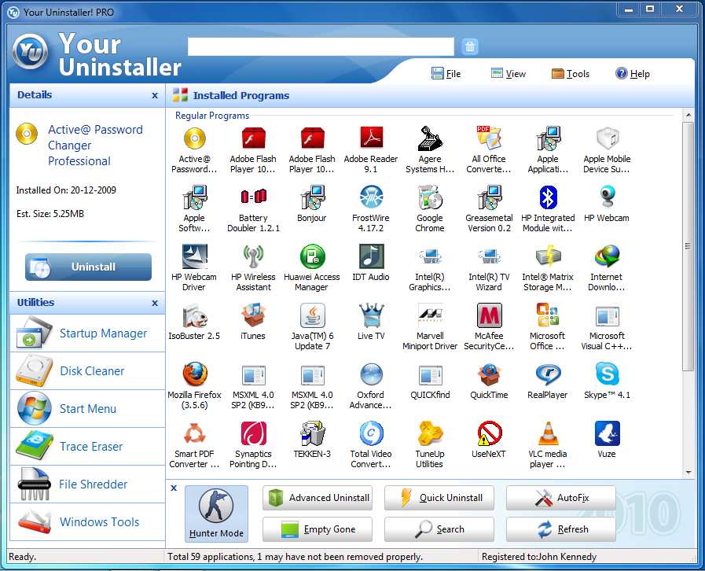The image size is (705, 571).
Task: Select Apple Mobile Device Support icon
Action: (x=607, y=138)
